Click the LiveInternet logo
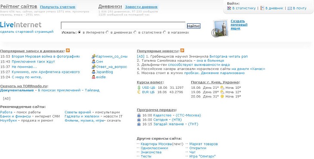Screen dimensions: 314x159 21,25
